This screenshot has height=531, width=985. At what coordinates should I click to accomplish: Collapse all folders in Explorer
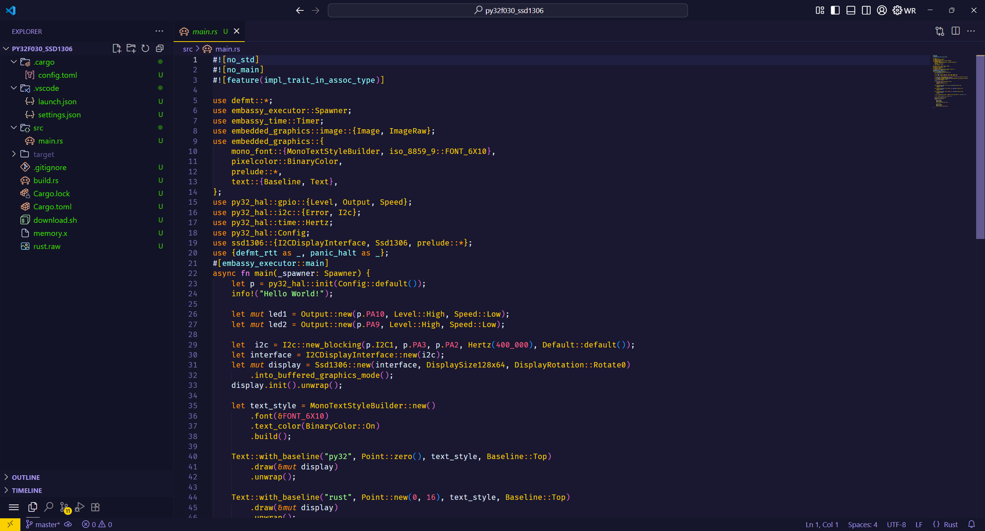[160, 48]
